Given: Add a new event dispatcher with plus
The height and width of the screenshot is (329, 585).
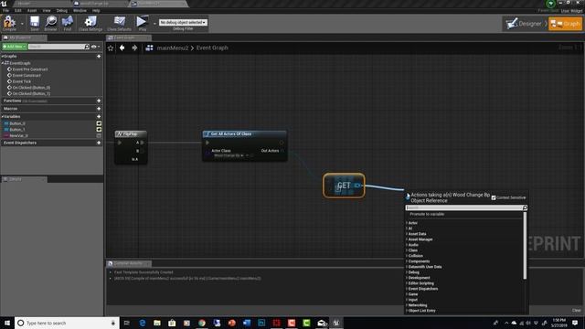Looking at the screenshot, I should tap(99, 143).
